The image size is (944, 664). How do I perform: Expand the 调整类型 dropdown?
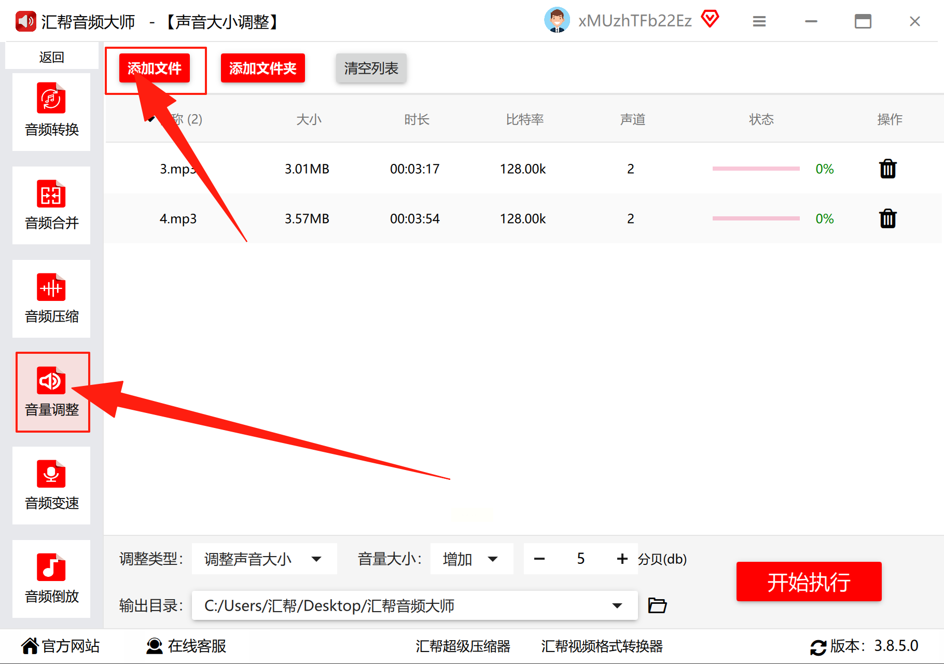coord(265,559)
